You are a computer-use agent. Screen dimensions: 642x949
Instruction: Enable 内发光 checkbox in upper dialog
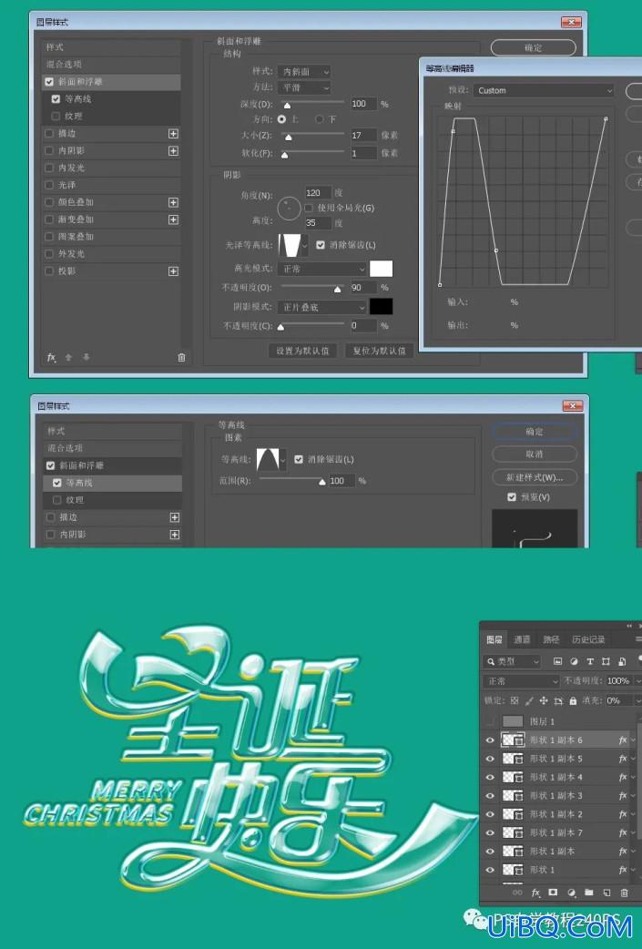coord(49,168)
